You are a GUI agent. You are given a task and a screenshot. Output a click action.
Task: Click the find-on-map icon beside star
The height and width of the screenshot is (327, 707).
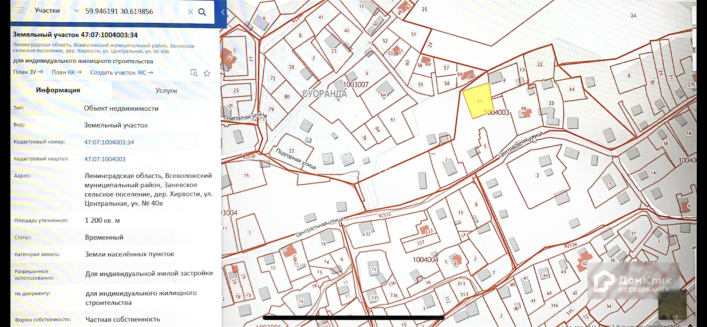click(194, 73)
